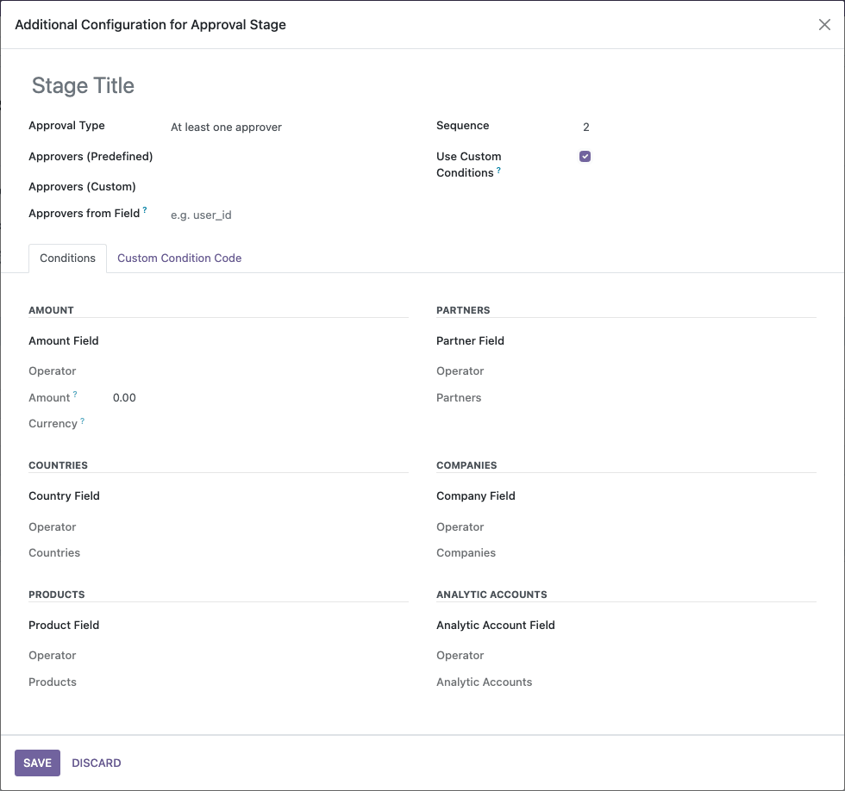Select the Conditions tab
The height and width of the screenshot is (791, 845).
[x=67, y=258]
